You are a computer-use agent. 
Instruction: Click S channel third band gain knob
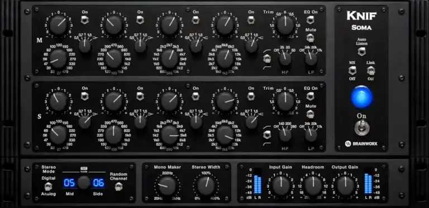tap(169, 101)
